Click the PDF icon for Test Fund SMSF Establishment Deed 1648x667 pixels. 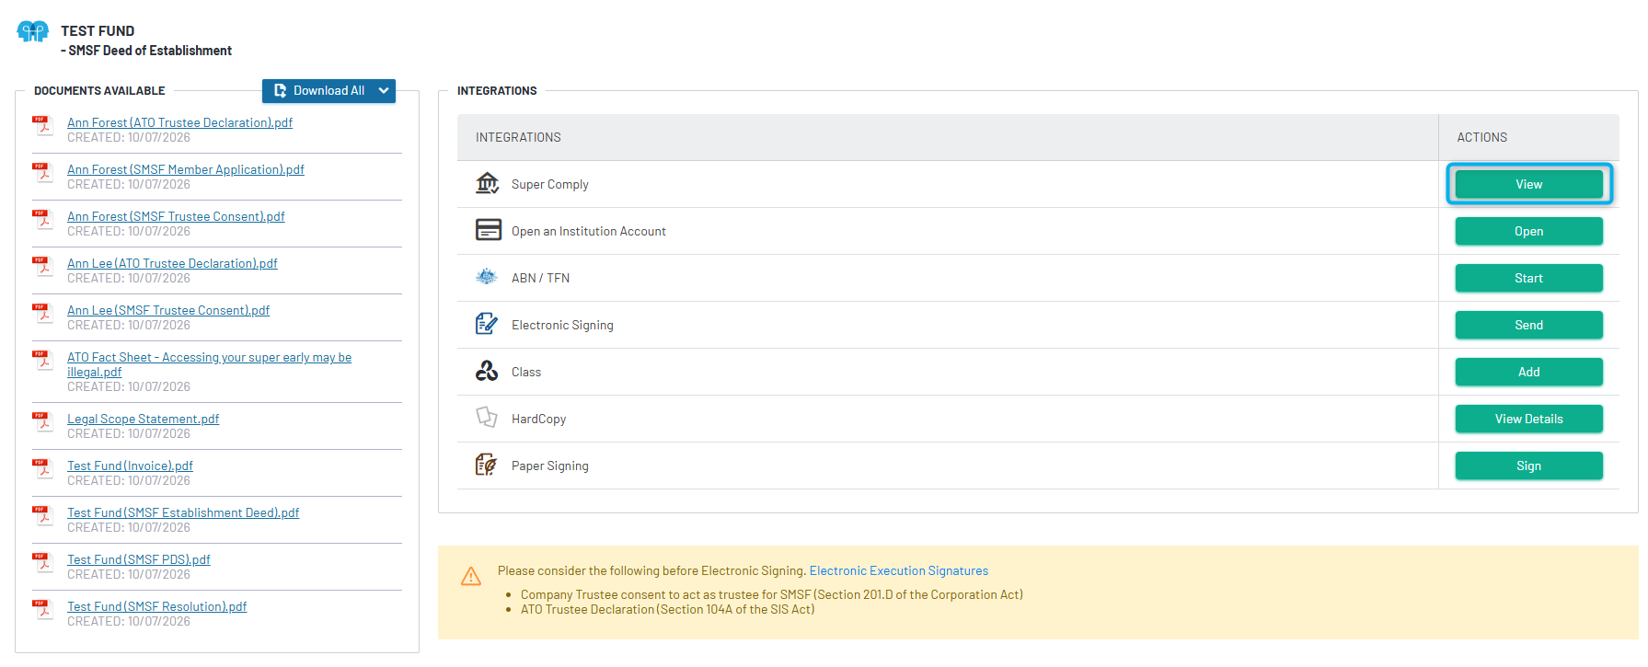tap(42, 515)
